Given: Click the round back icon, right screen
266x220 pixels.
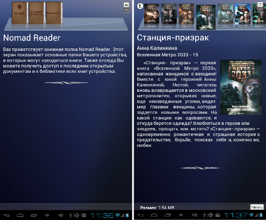Looking at the screenshot, I should (x=140, y=6).
